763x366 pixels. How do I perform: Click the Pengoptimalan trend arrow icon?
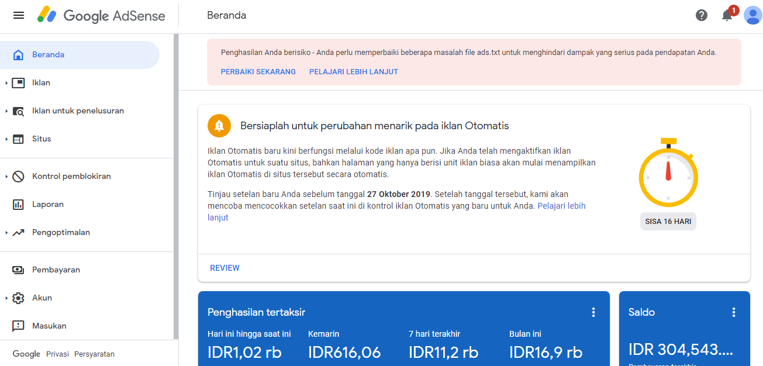pyautogui.click(x=18, y=233)
